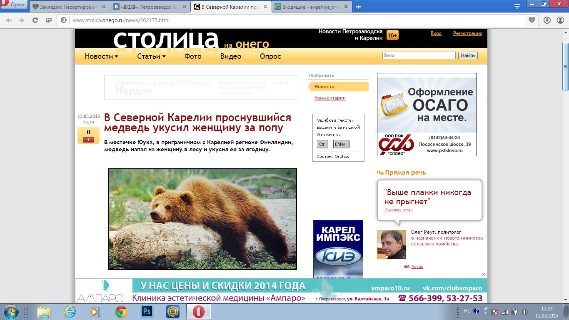
Task: Close the Amparo banner ad
Action: [x=484, y=275]
